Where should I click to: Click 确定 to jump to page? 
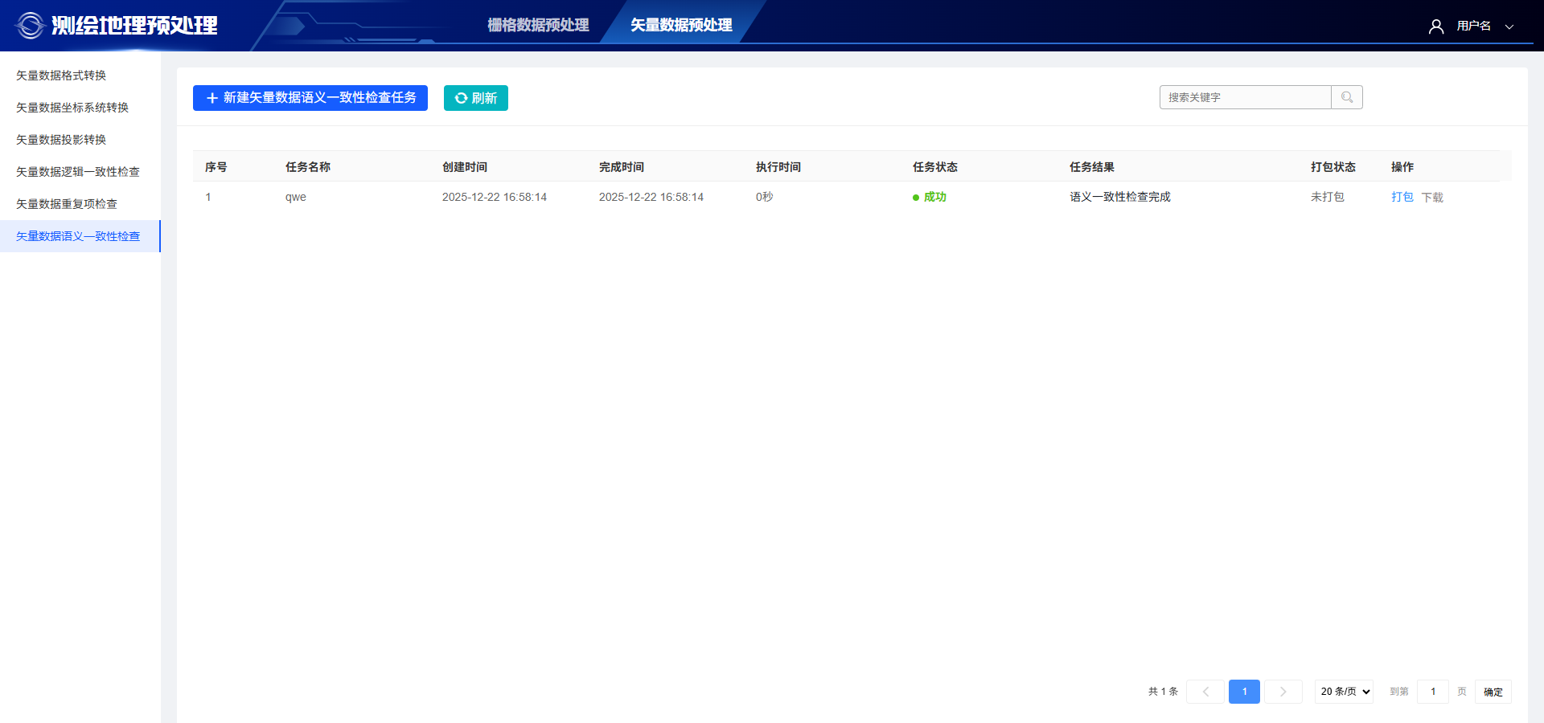click(1493, 692)
